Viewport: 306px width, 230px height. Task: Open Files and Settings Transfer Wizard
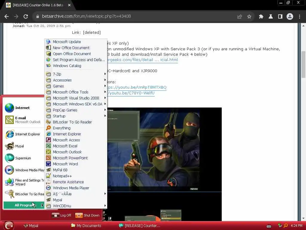(x=24, y=182)
